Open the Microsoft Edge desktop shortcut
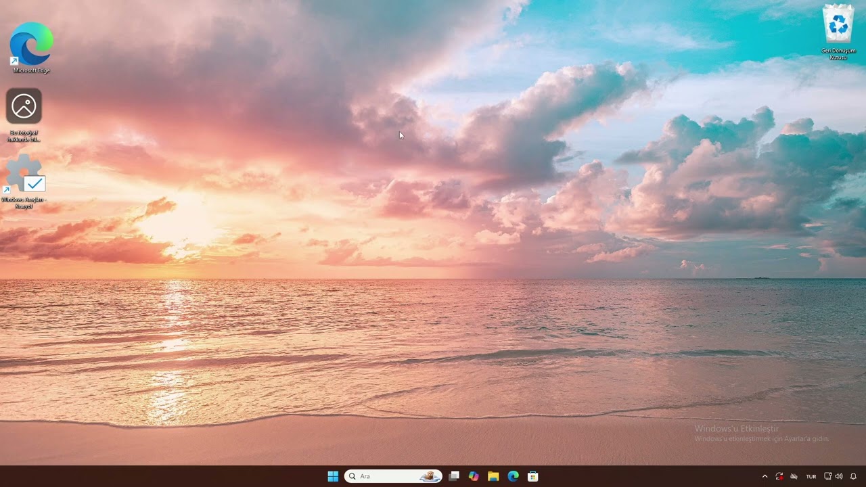Viewport: 866px width, 487px height. [x=31, y=47]
